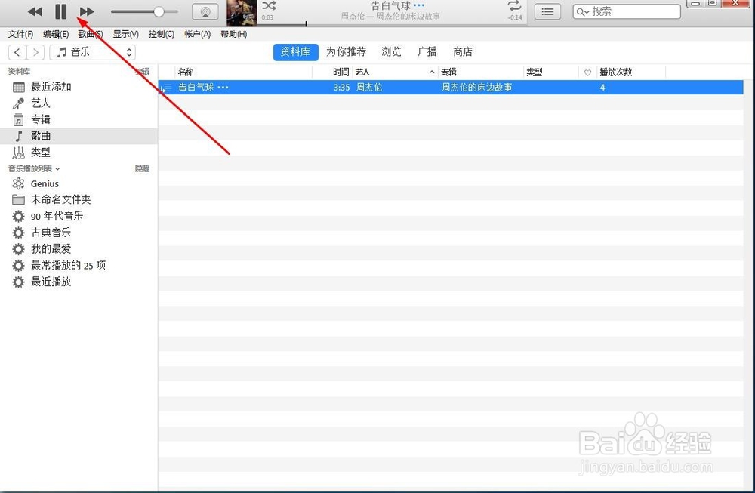This screenshot has width=755, height=493.
Task: Switch to the 浏览 tab
Action: click(x=391, y=52)
